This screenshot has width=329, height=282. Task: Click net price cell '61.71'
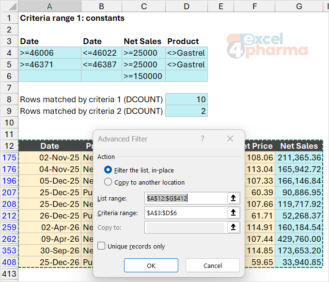tap(260, 216)
